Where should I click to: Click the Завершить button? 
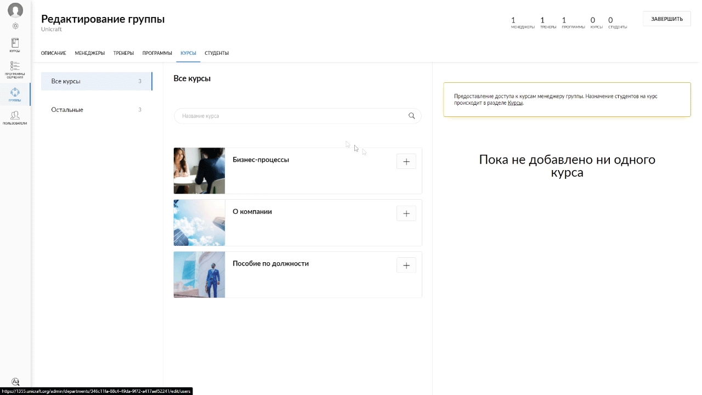(667, 19)
